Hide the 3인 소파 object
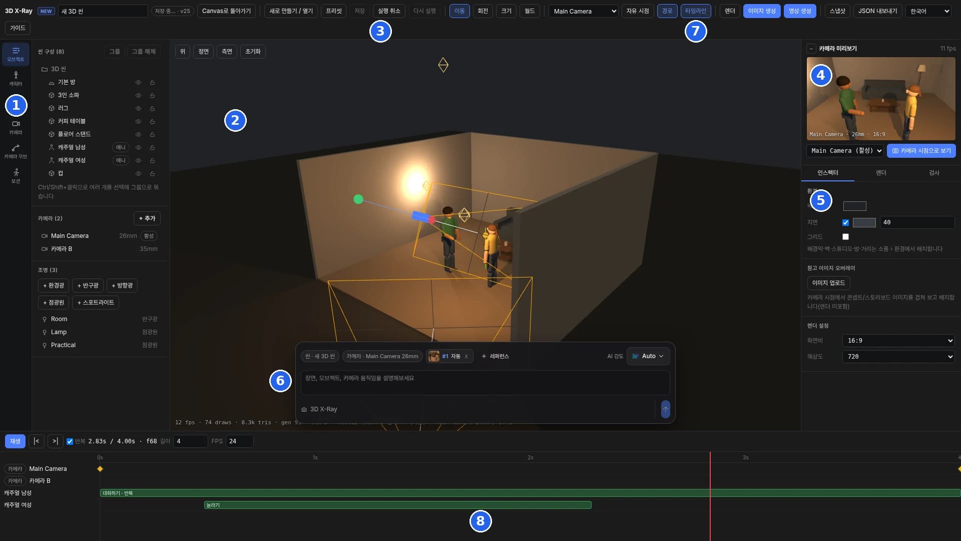Image resolution: width=961 pixels, height=541 pixels. click(x=138, y=95)
